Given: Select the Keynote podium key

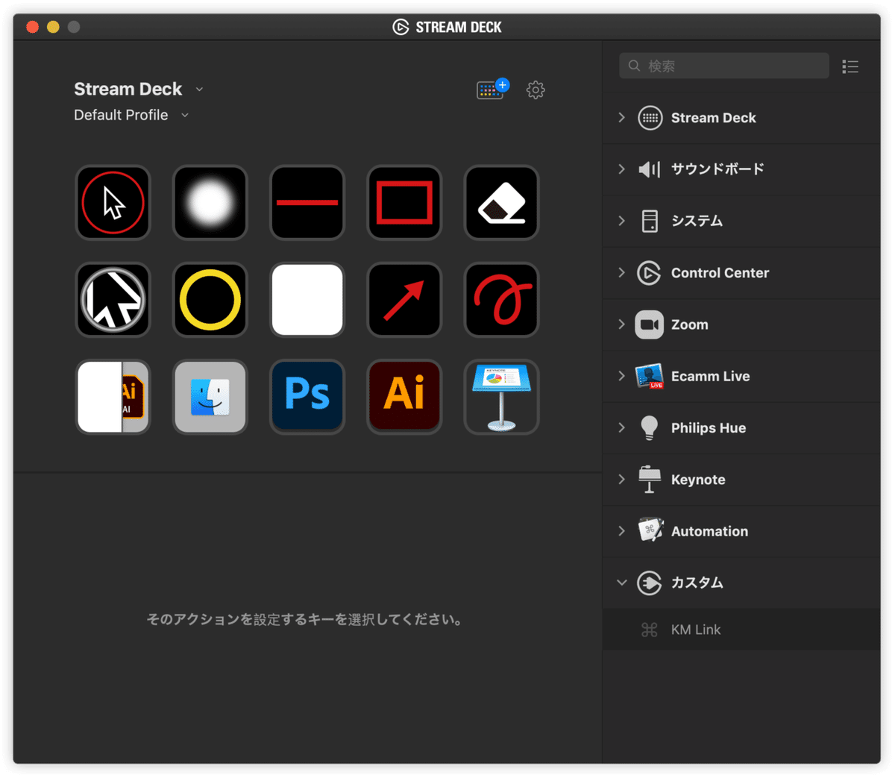Looking at the screenshot, I should [x=501, y=397].
